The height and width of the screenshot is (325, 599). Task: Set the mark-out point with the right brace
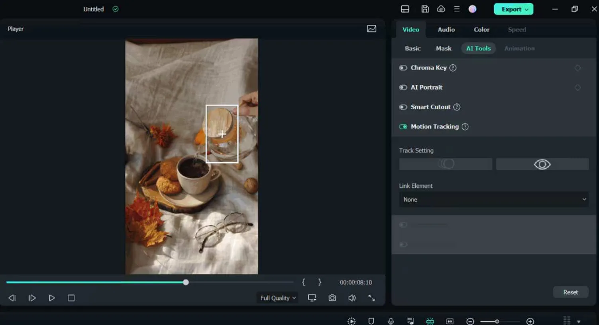(x=320, y=282)
